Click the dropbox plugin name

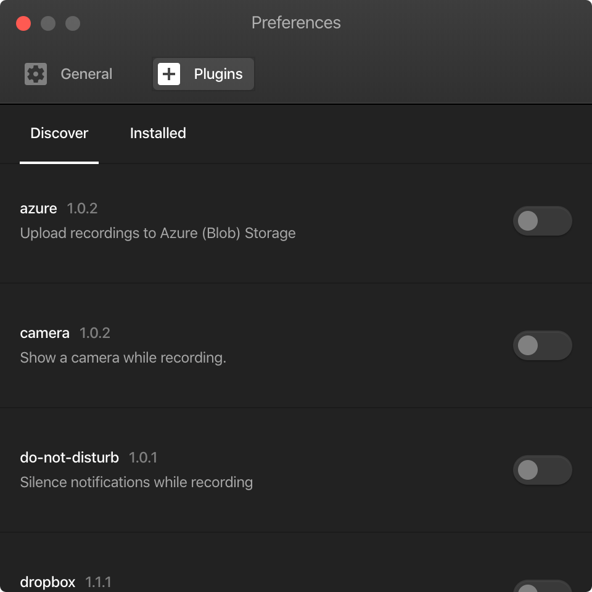click(x=47, y=582)
